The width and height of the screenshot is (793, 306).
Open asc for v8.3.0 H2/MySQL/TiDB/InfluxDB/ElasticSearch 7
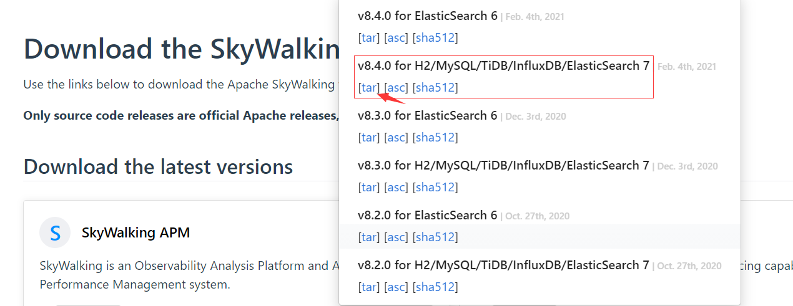tap(396, 187)
